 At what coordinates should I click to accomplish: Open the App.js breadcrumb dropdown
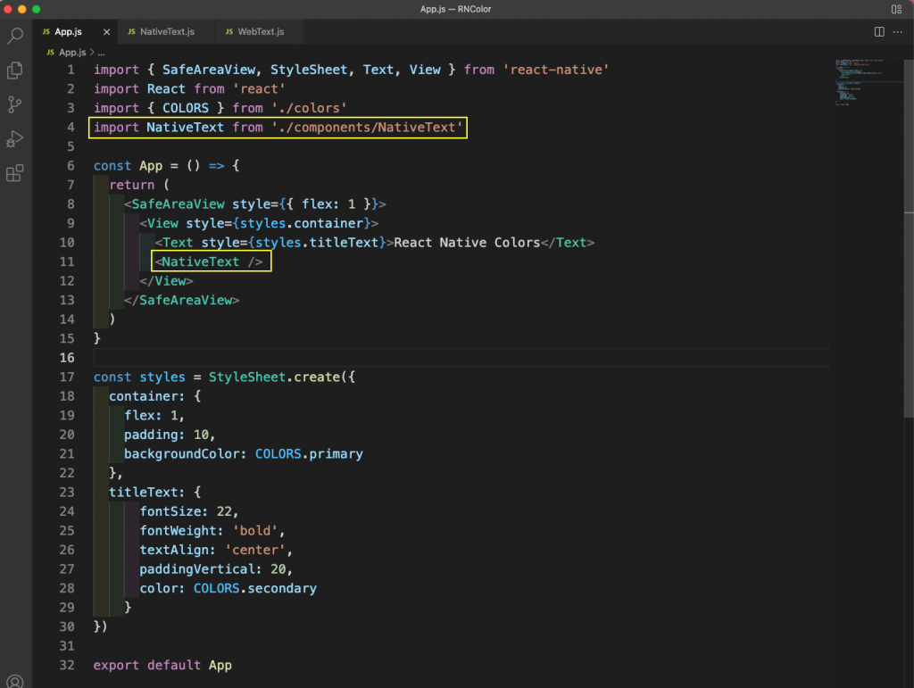[x=71, y=52]
